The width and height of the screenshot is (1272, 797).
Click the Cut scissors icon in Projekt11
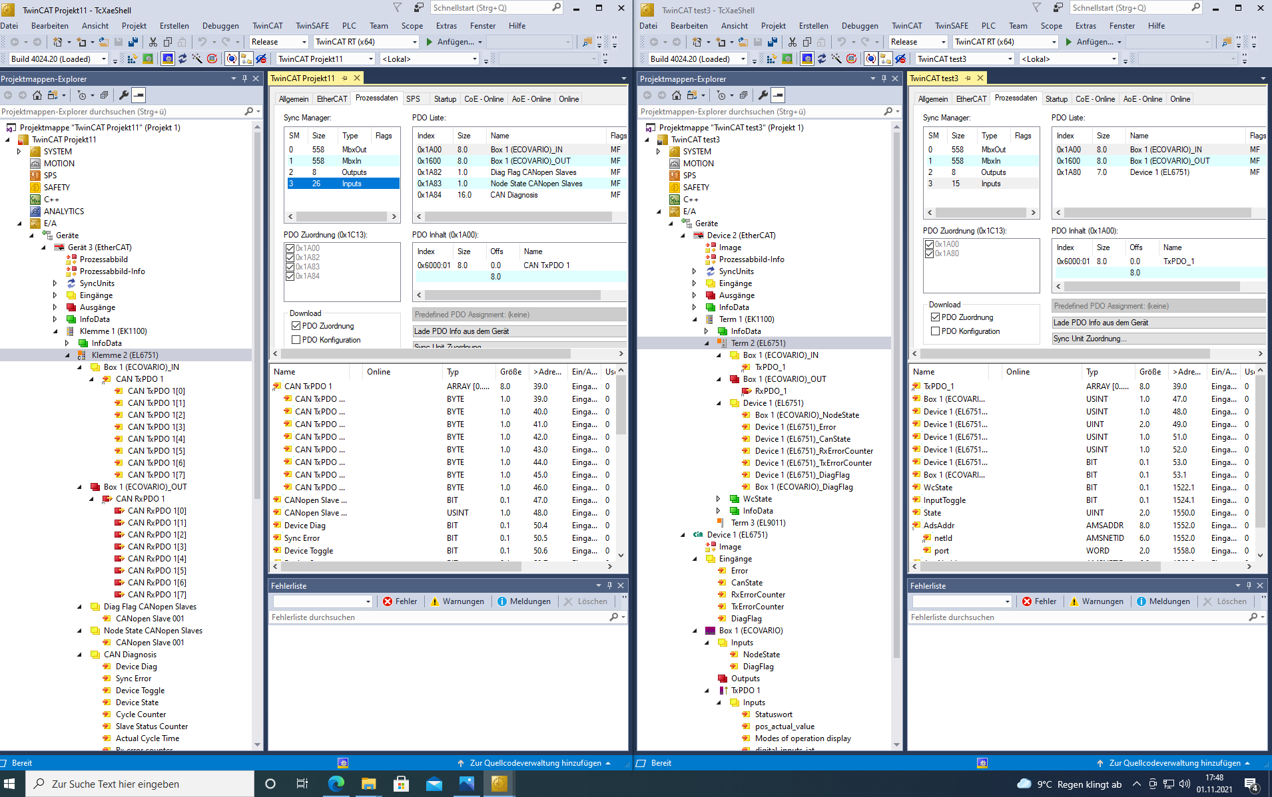coord(153,42)
